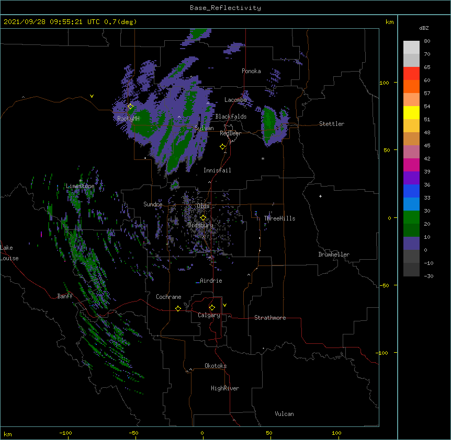
Task: Pick the yellow 51-54 dBZ legend swatch
Action: coord(411,112)
